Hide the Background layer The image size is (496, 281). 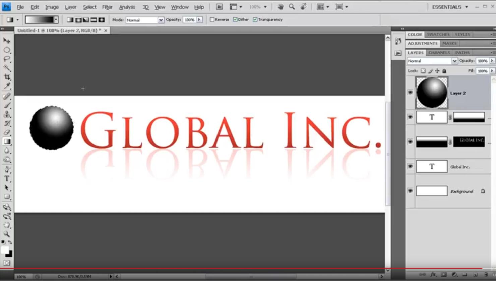click(x=410, y=191)
